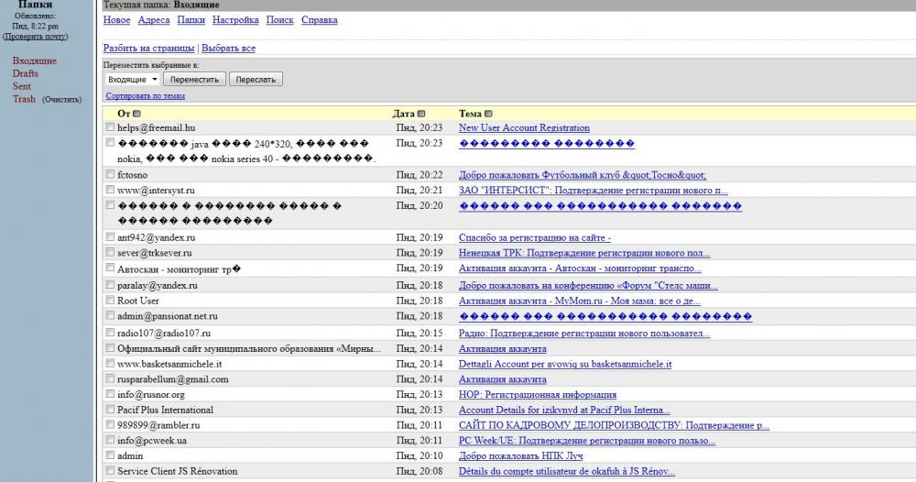Image resolution: width=916 pixels, height=482 pixels.
Task: Click the От column header text
Action: [124, 114]
